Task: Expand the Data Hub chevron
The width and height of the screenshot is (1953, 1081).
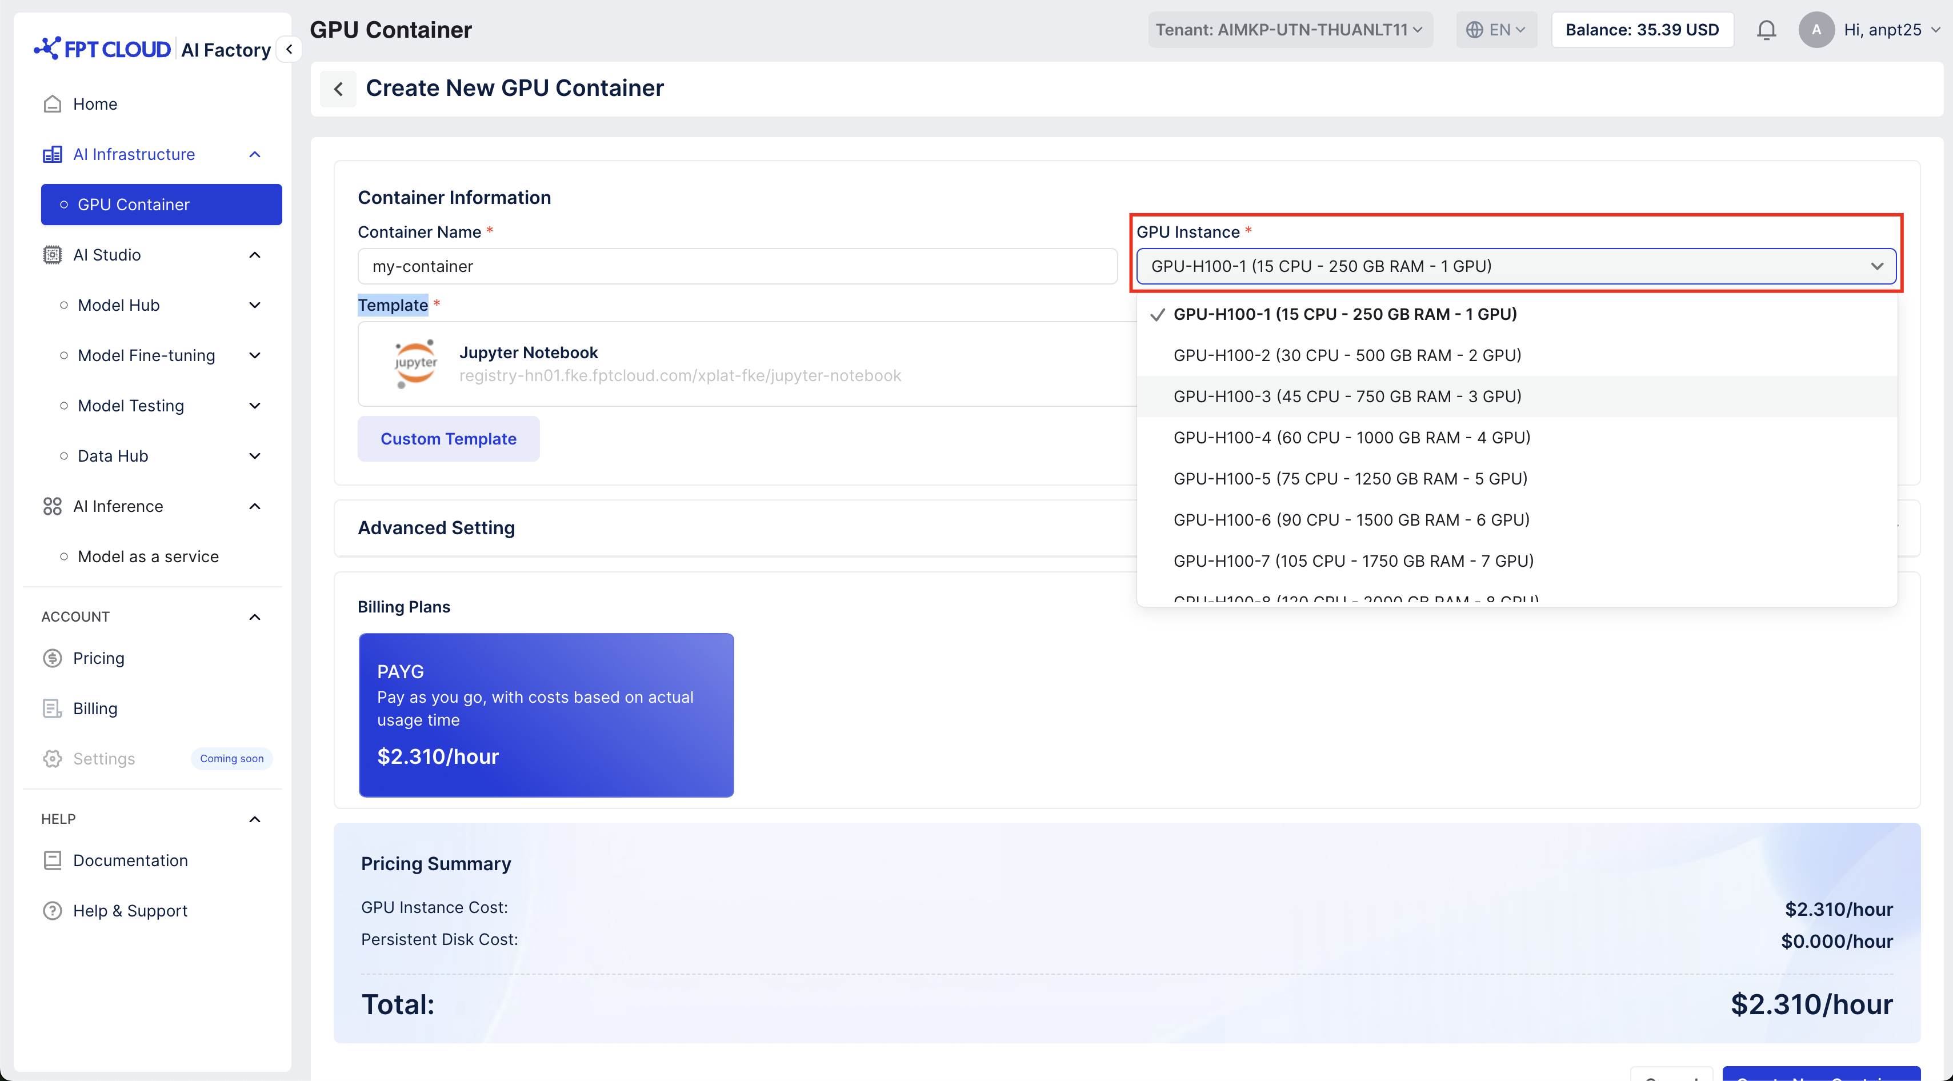Action: [x=255, y=455]
